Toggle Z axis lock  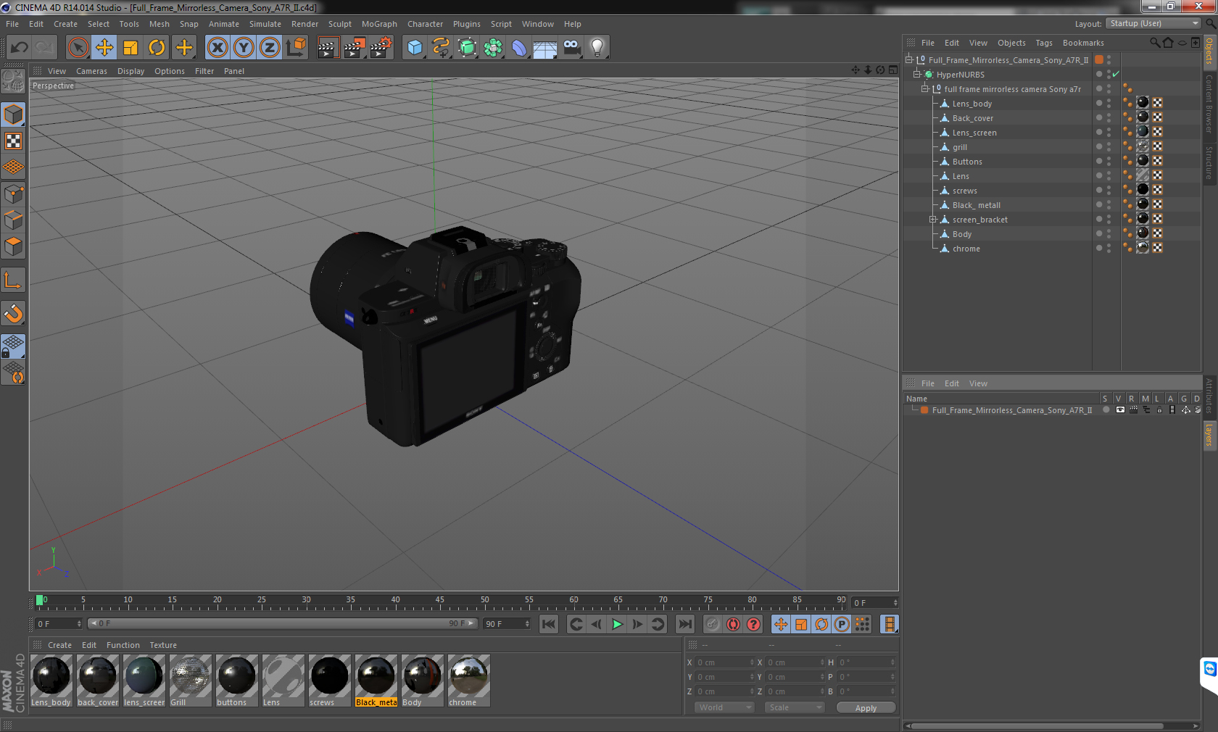click(270, 48)
